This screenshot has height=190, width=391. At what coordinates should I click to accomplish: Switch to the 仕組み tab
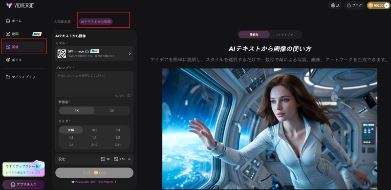coord(254,35)
